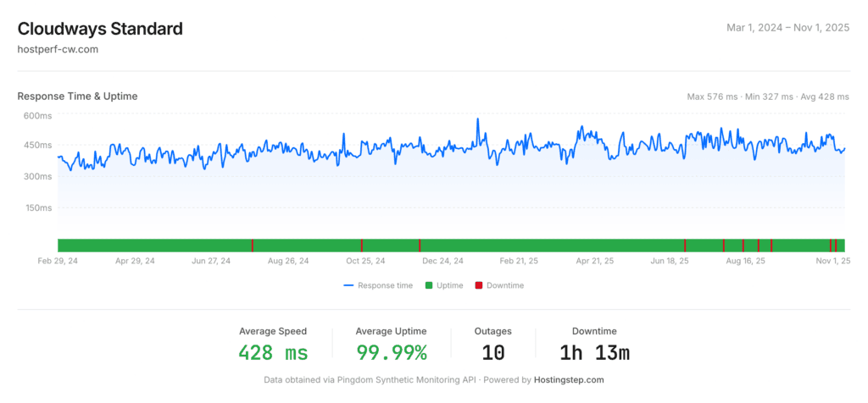Click the Average Uptime label
Viewport: 868px width, 403px height.
392,332
